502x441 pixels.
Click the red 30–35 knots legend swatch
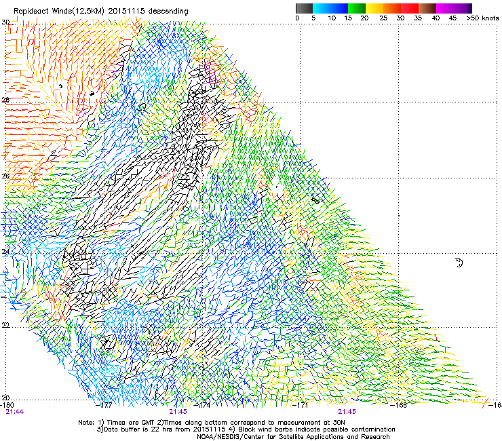(x=410, y=8)
